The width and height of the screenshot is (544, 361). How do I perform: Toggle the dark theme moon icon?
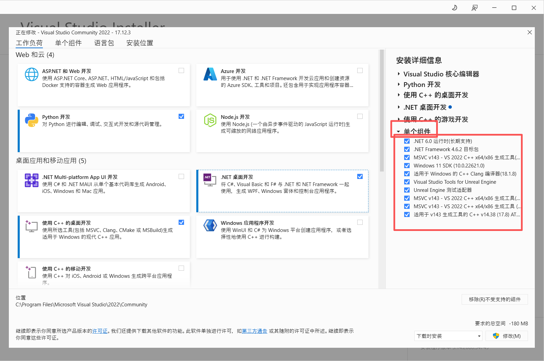tap(455, 7)
